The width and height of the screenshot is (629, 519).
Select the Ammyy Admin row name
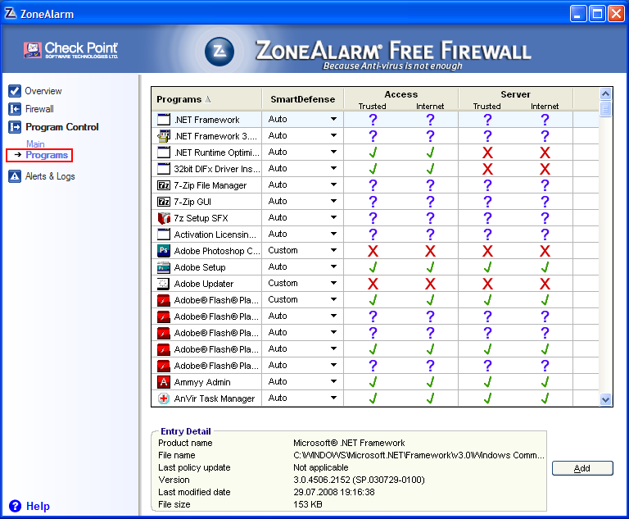point(202,382)
